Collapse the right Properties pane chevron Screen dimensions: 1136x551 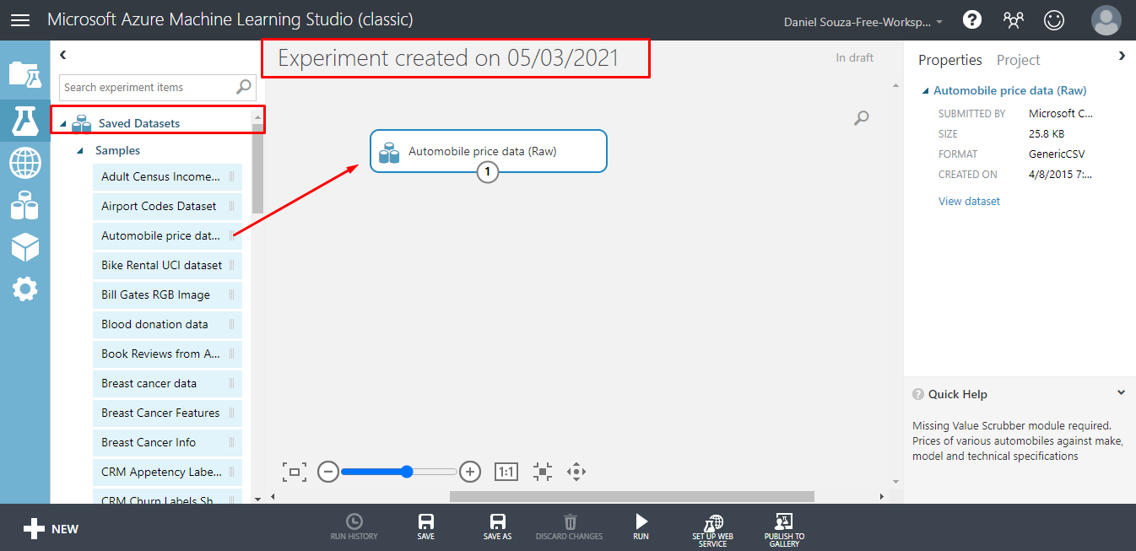(x=1122, y=56)
